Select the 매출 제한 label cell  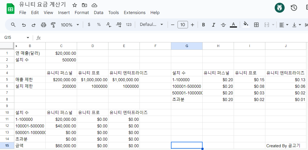pyautogui.click(x=30, y=80)
